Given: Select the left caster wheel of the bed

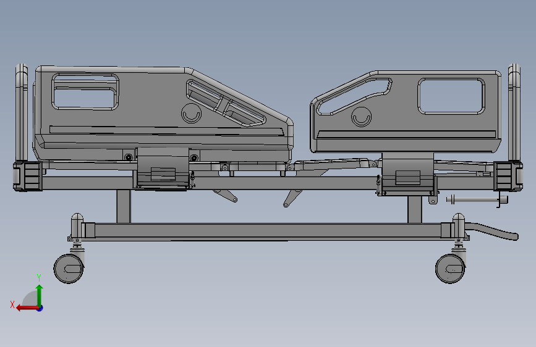Looking at the screenshot, I should 69,269.
